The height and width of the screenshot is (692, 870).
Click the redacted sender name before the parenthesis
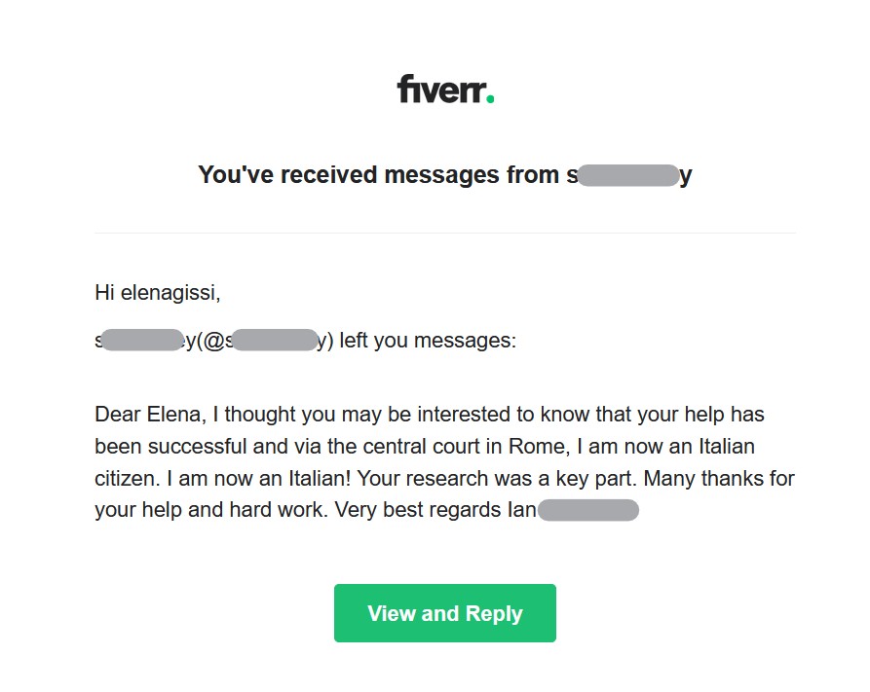tap(142, 341)
